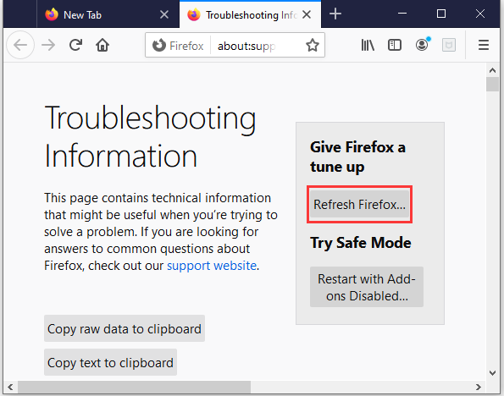Click the vertical scrollbar down arrow
This screenshot has width=504, height=396.
492,373
